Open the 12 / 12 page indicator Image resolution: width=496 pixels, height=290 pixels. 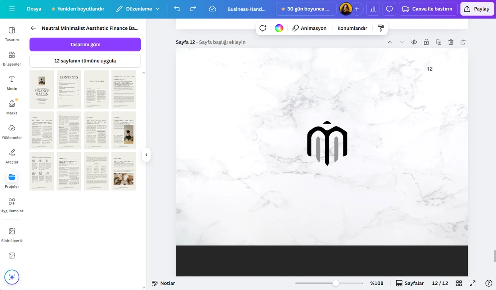click(x=440, y=283)
